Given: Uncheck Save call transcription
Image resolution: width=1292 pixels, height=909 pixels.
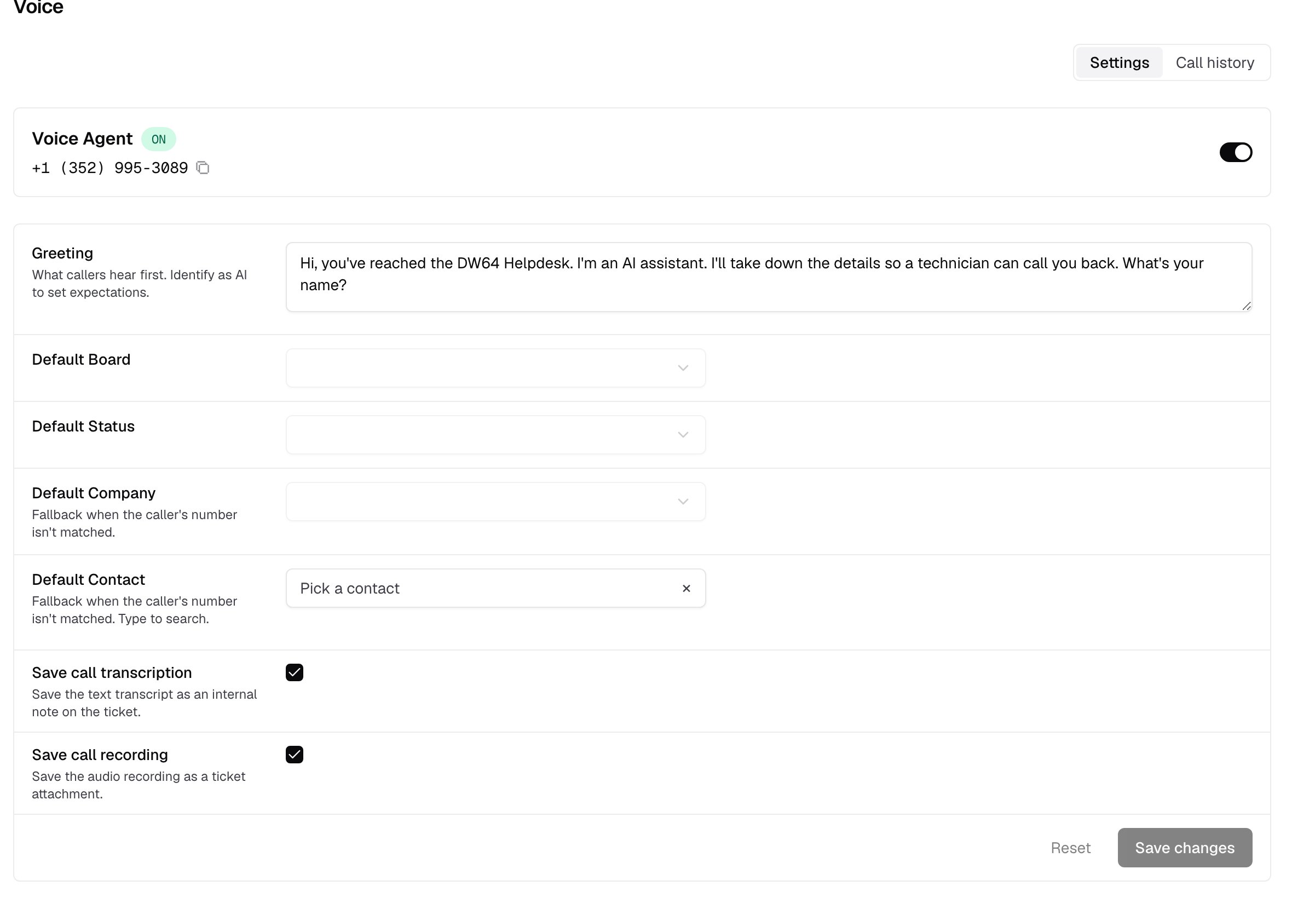Looking at the screenshot, I should click(x=295, y=672).
